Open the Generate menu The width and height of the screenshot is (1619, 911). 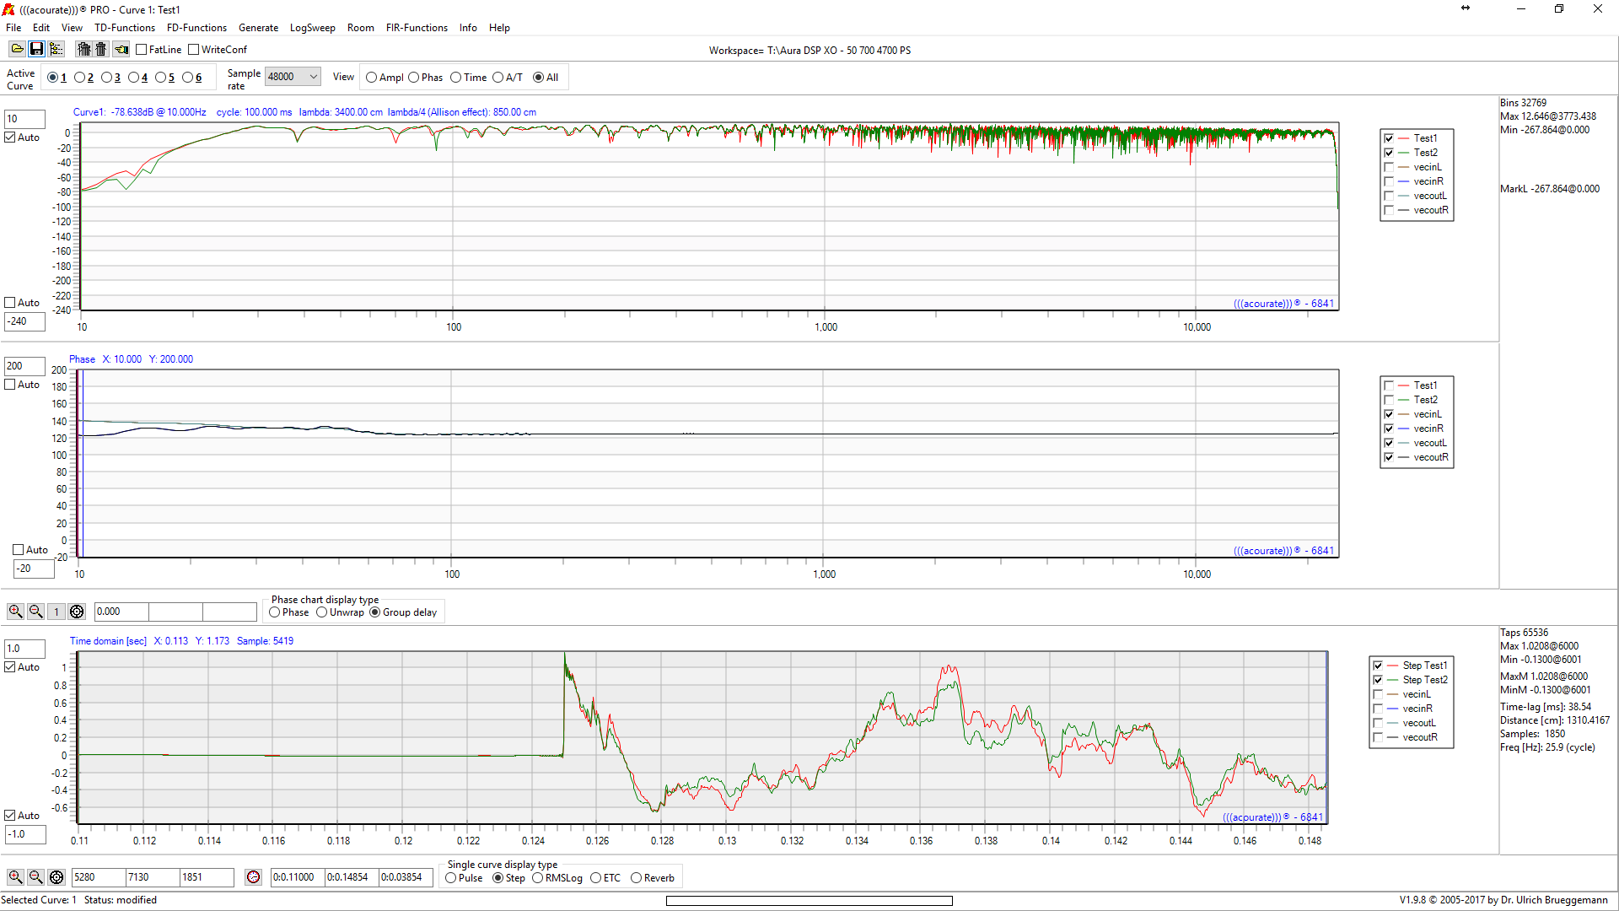[x=258, y=28]
